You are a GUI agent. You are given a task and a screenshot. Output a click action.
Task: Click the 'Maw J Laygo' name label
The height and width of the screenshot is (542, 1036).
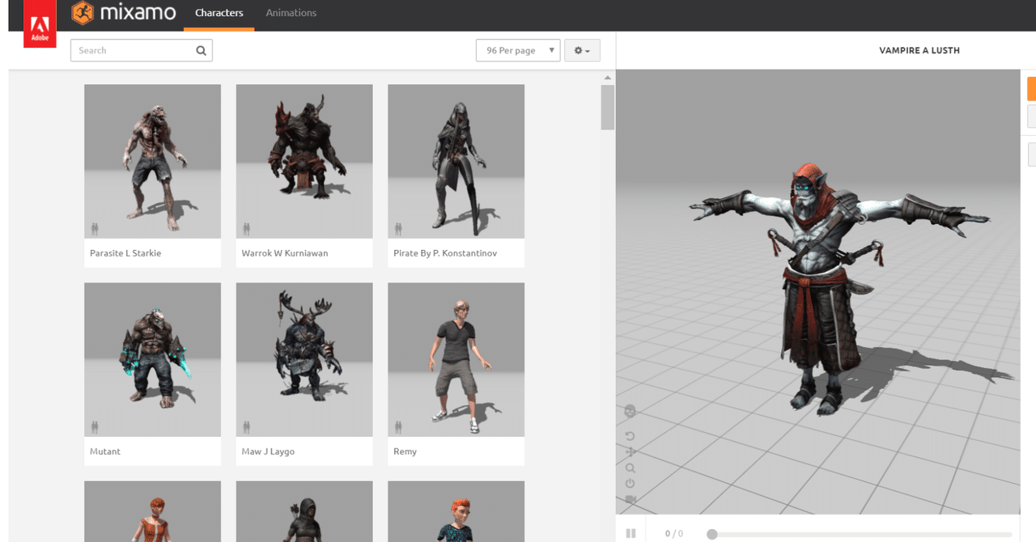click(x=268, y=451)
